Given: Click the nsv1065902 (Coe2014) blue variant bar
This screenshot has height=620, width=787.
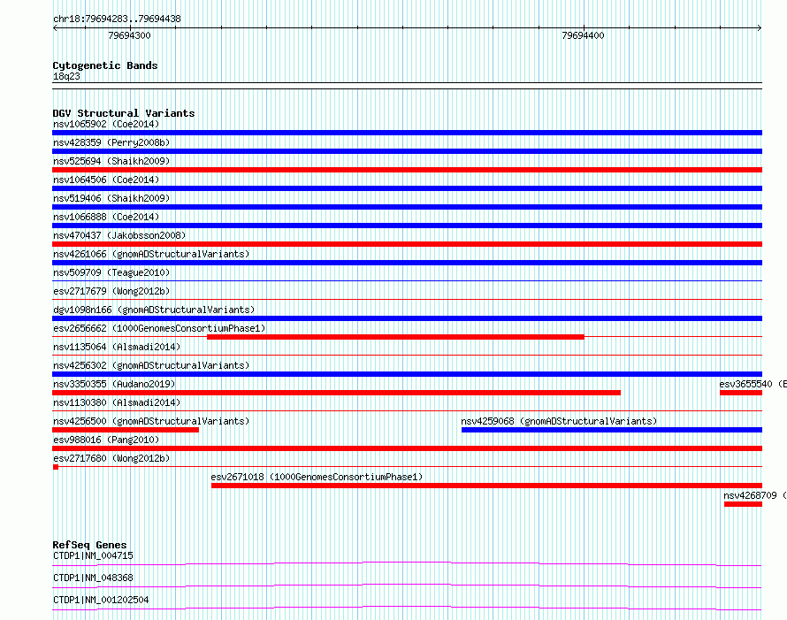Looking at the screenshot, I should 407,133.
